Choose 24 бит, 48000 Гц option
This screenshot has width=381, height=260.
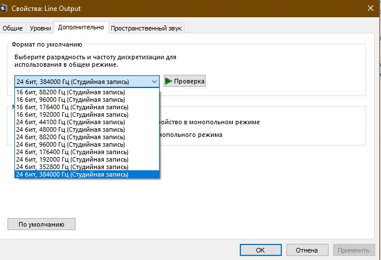[70, 129]
